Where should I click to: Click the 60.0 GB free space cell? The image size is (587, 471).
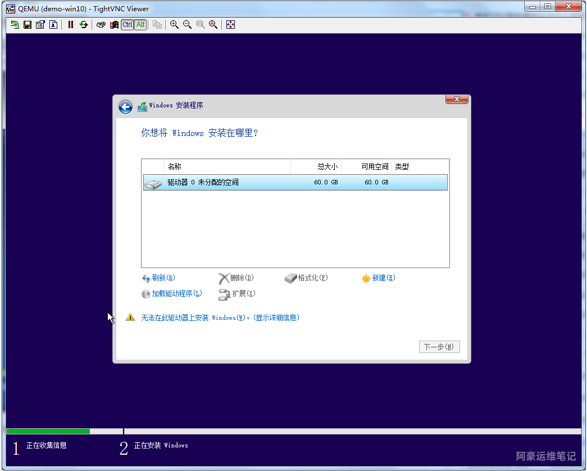[x=376, y=182]
